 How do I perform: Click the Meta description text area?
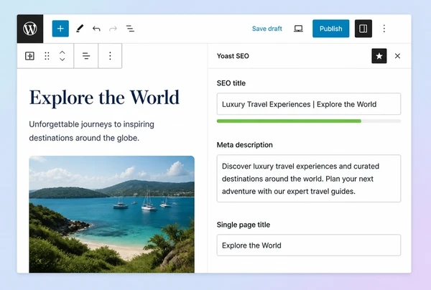pyautogui.click(x=309, y=179)
